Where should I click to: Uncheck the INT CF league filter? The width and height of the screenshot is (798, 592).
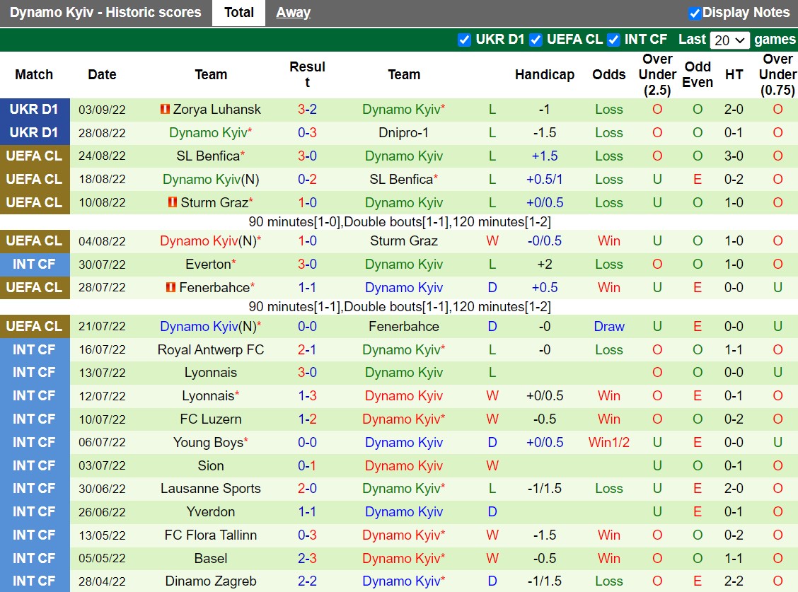pos(614,40)
